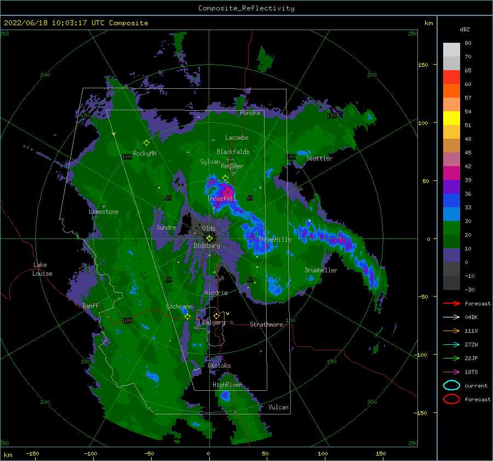493x461 pixels.
Task: Click the 04DK legend text
Action: [471, 317]
